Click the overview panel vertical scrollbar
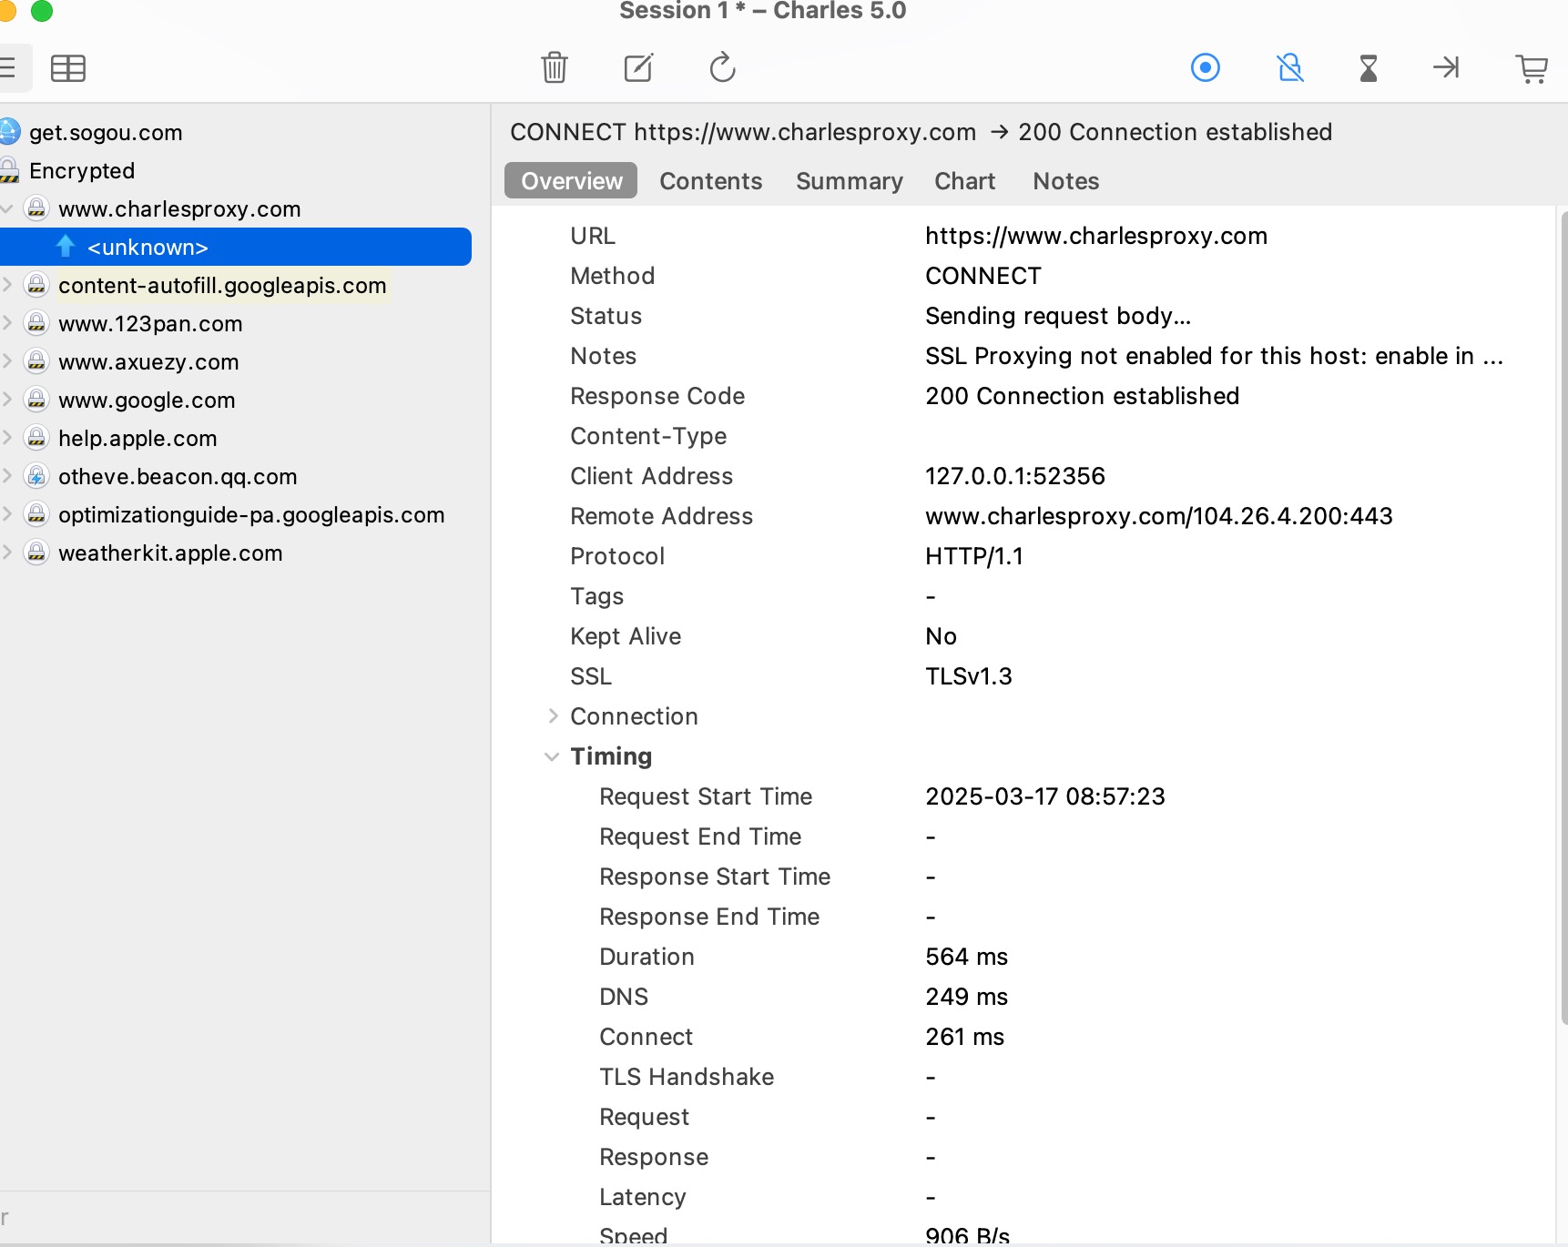This screenshot has height=1247, width=1568. coord(1563,619)
